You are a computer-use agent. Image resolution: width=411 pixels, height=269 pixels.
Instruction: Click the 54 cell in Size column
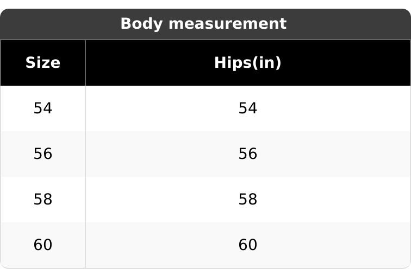coord(43,108)
